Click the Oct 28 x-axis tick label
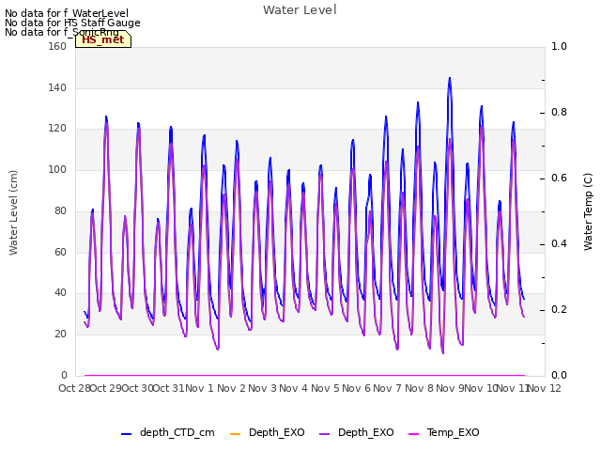Screen dimensions: 601x451 [x=74, y=388]
